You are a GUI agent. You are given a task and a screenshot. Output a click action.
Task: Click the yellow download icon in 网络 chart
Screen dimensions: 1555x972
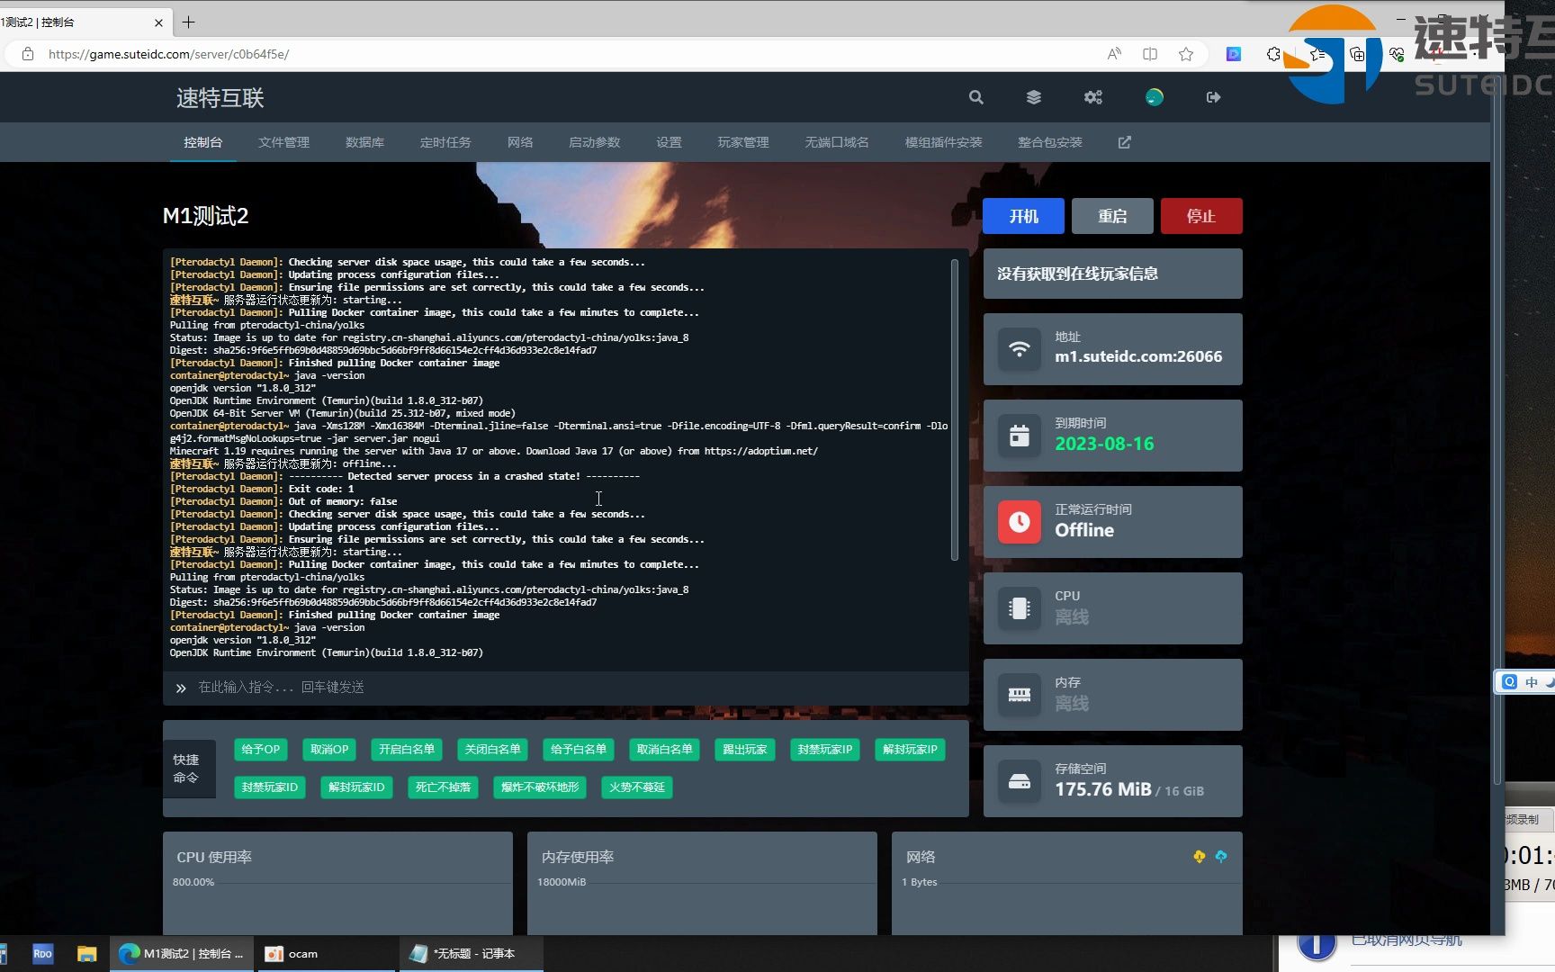pyautogui.click(x=1200, y=857)
